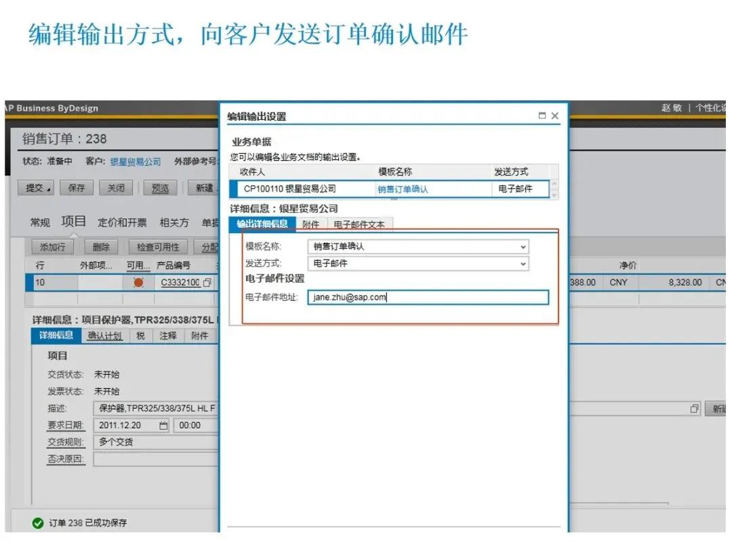Open the 销售订单确认 template link in table
Viewport: 732px width, 549px height.
tap(403, 190)
